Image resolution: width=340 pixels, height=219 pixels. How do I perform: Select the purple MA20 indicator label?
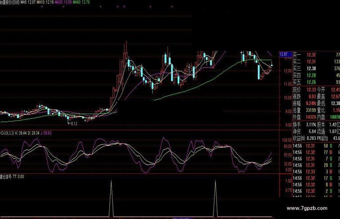(x=63, y=2)
